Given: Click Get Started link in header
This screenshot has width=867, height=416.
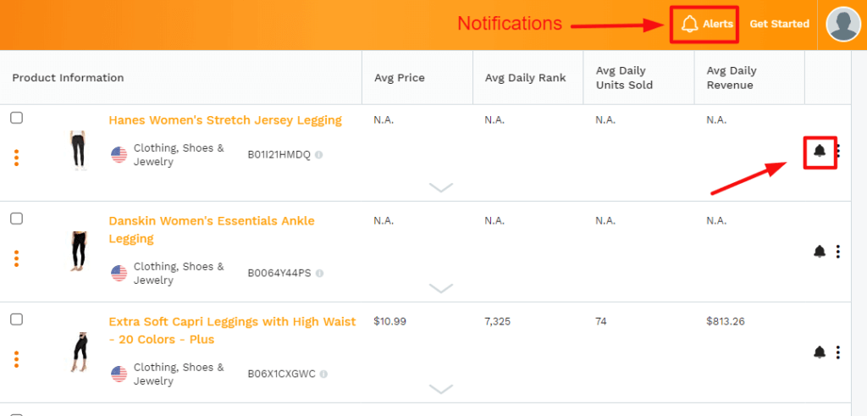Looking at the screenshot, I should point(780,25).
